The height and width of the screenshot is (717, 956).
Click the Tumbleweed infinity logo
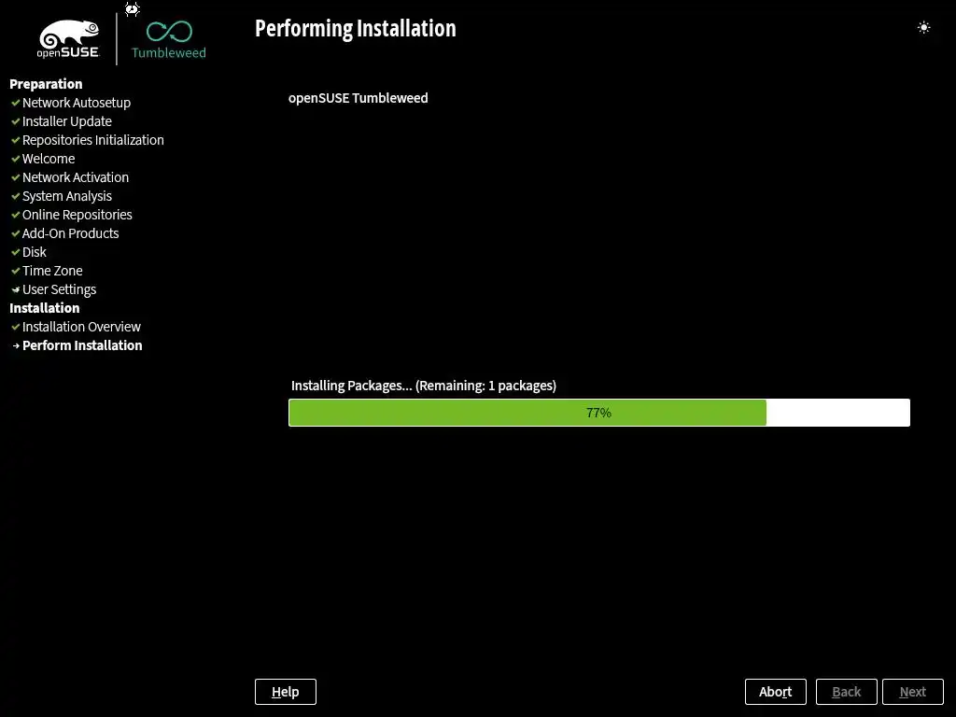(x=169, y=40)
